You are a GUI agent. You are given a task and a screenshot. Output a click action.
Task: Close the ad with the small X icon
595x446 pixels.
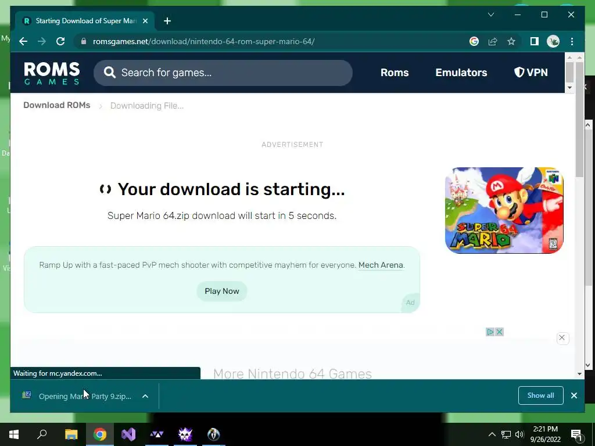[x=499, y=332]
